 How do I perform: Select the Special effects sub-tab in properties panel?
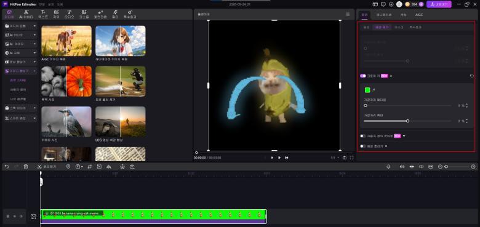point(415,27)
